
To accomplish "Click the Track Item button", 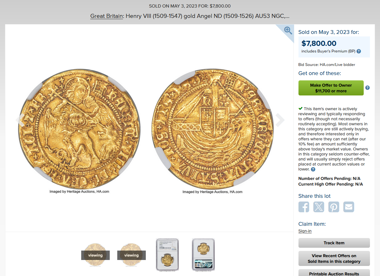I will 334,243.
